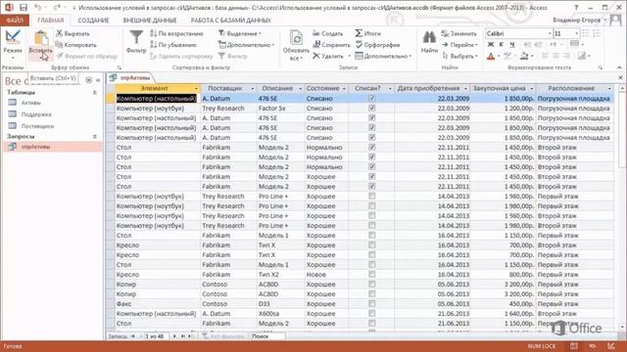Toggle Списан? for Кресло Тип X Первый этаж
Viewport: 627px width, 352px height.
372,255
